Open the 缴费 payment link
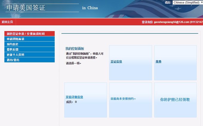 click(x=158, y=62)
